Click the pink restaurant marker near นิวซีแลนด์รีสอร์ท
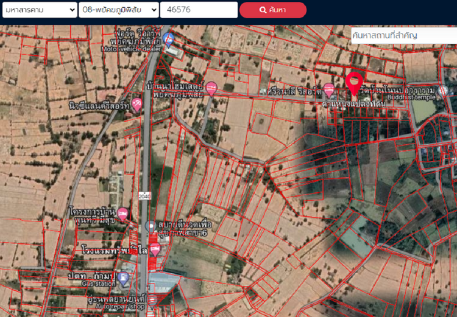 point(137,104)
